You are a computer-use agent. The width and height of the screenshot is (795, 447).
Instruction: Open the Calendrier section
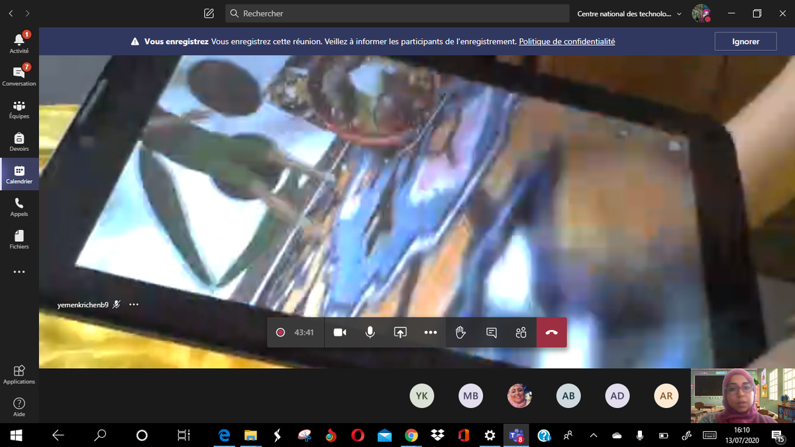pyautogui.click(x=19, y=174)
